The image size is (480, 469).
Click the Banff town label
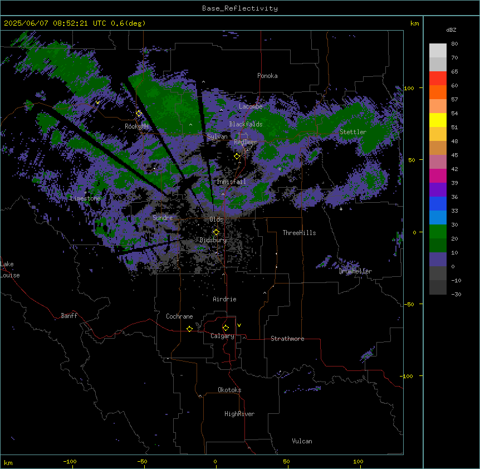click(x=69, y=316)
